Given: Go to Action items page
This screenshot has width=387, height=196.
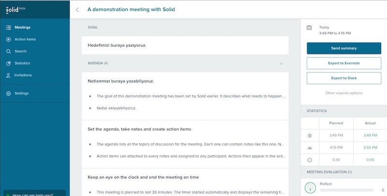Looking at the screenshot, I should pos(25,39).
